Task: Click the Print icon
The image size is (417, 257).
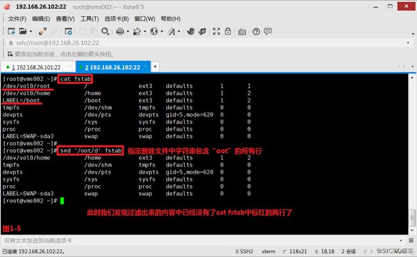Action: pyautogui.click(x=120, y=31)
